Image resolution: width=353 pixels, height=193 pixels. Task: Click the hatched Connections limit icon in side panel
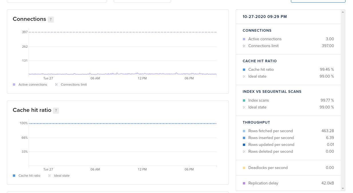point(244,46)
